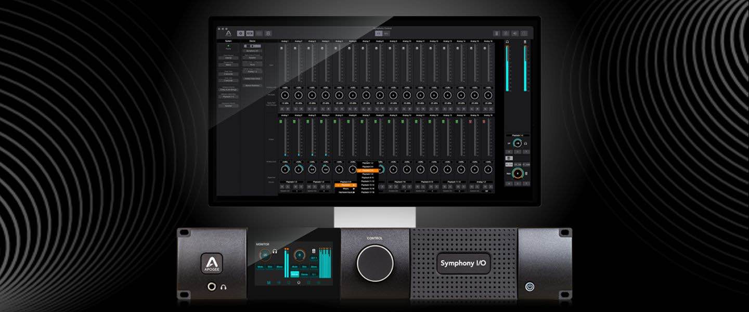Viewport: 749px width, 312px height.
Task: Select the highlighted Playback item in the popup menu
Action: [346, 185]
